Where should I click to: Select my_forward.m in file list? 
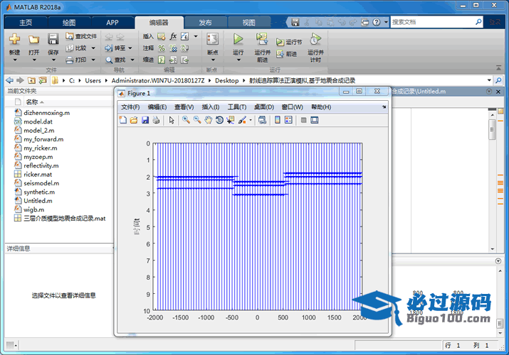(43, 139)
